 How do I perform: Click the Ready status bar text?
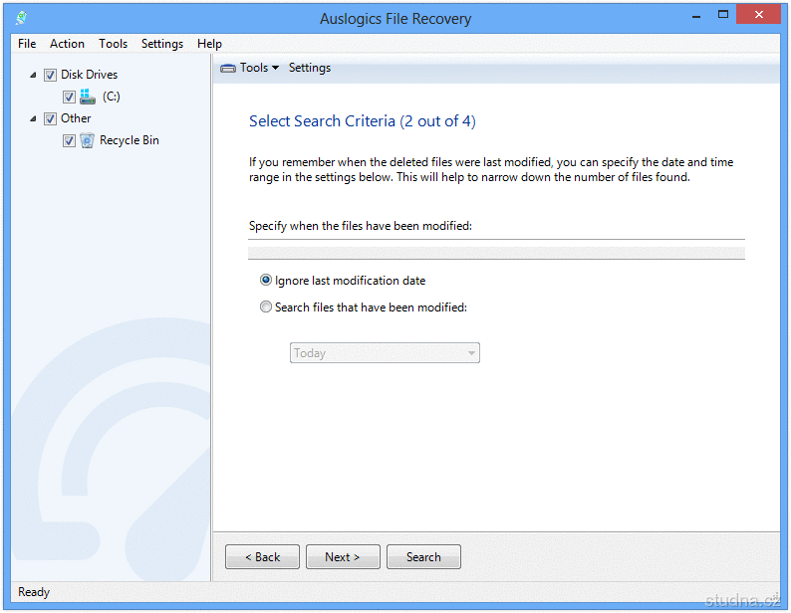34,592
